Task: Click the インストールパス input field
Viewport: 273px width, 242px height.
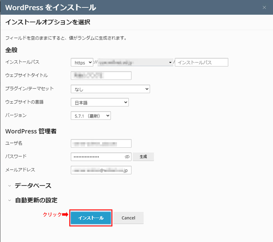Action: click(x=202, y=62)
